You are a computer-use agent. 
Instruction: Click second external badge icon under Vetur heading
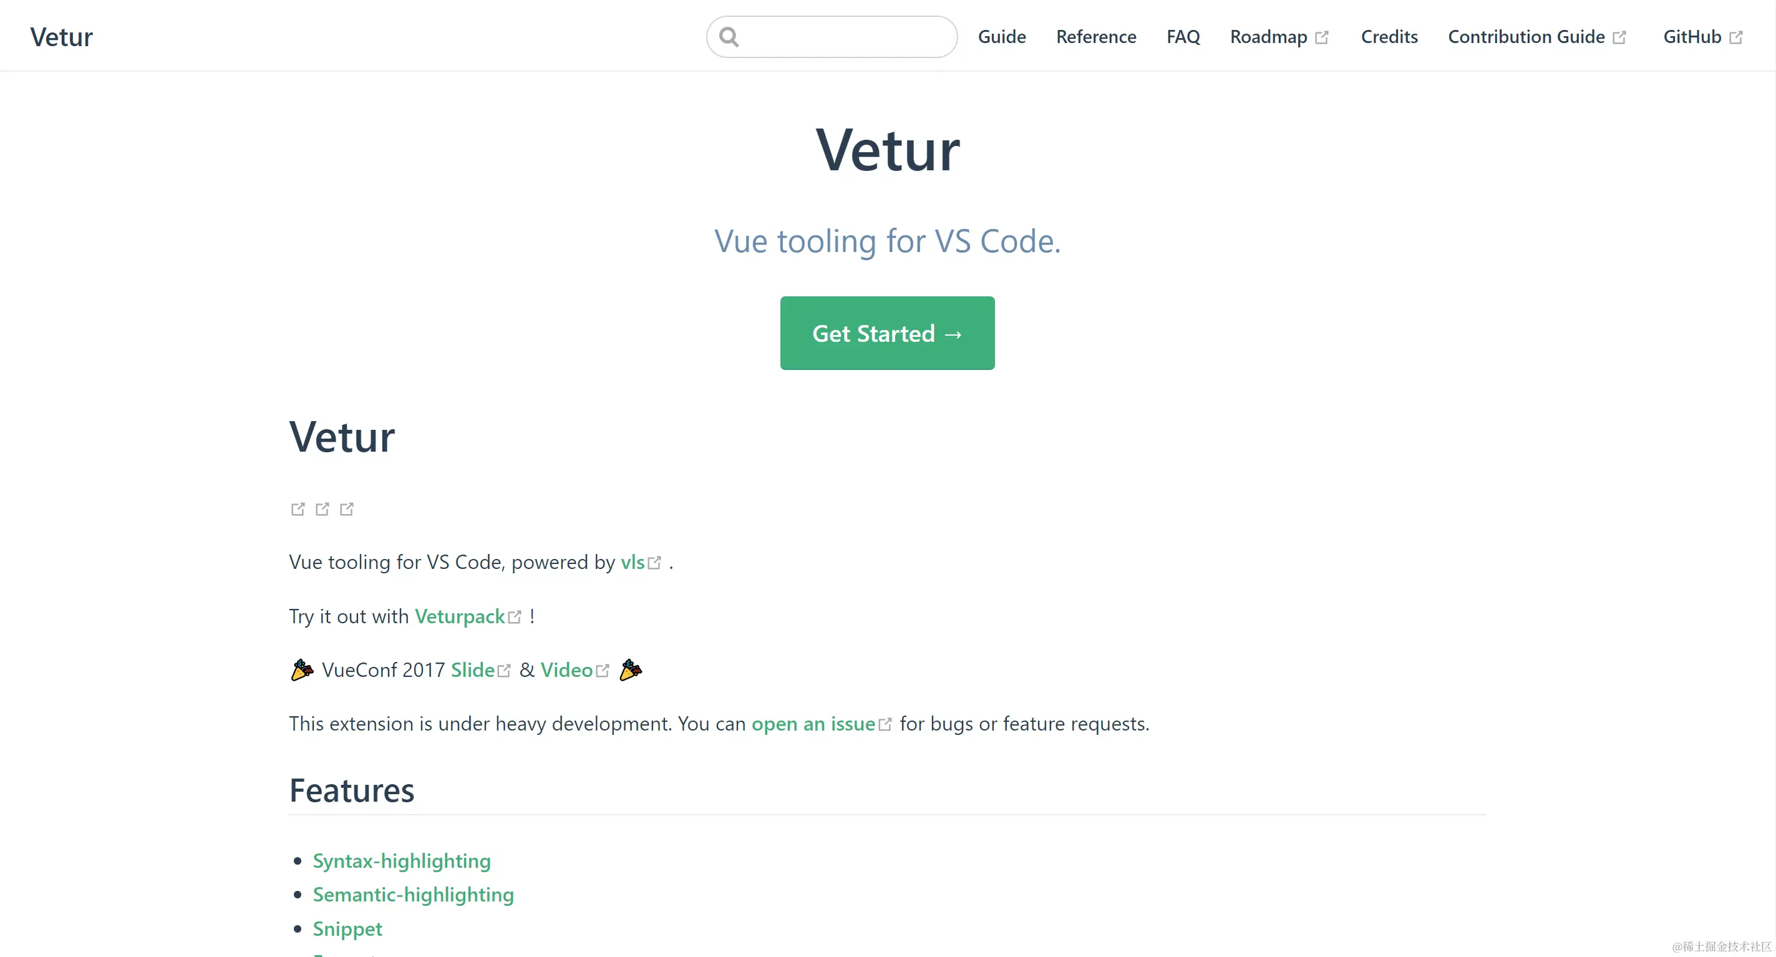pos(322,509)
